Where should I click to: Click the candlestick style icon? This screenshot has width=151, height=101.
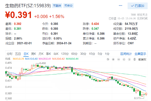point(135,60)
